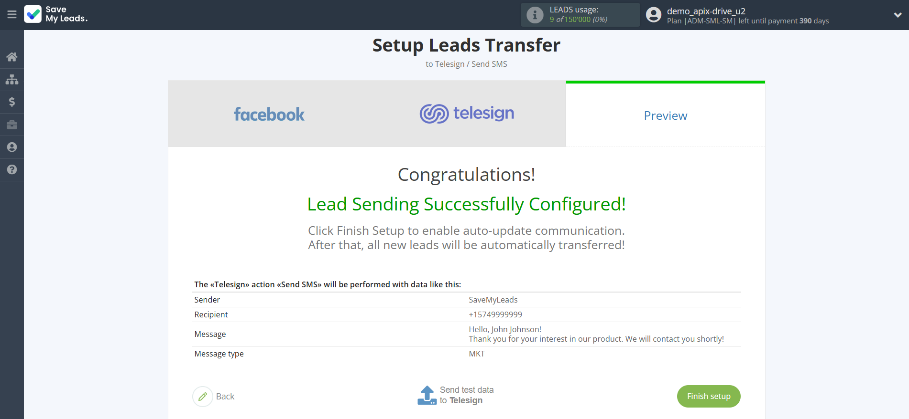Click the Finish setup button
The image size is (909, 419).
coord(708,397)
